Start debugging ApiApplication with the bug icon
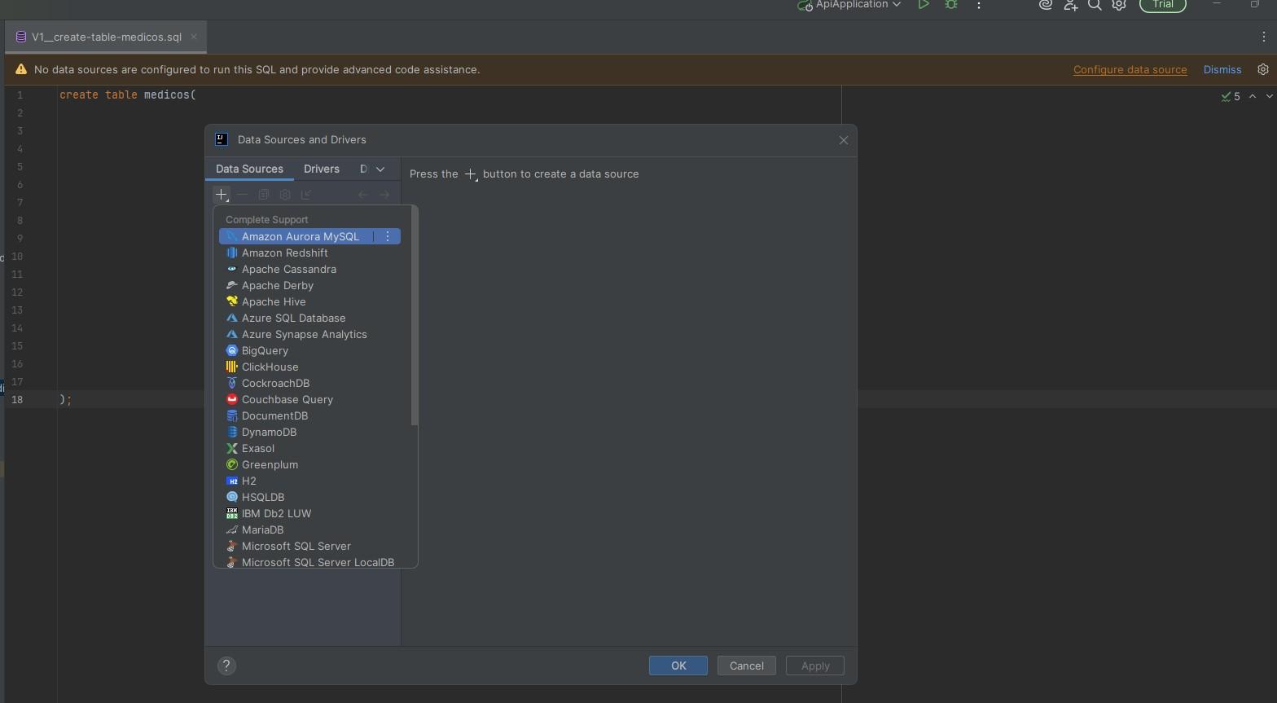1277x703 pixels. coord(951,5)
